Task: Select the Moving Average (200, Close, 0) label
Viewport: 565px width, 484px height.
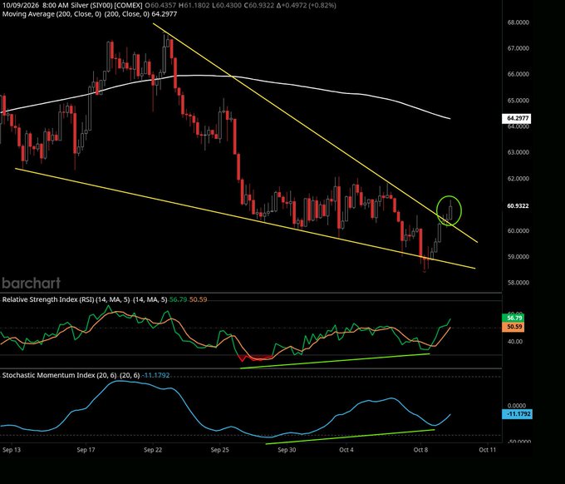Action: (x=52, y=14)
